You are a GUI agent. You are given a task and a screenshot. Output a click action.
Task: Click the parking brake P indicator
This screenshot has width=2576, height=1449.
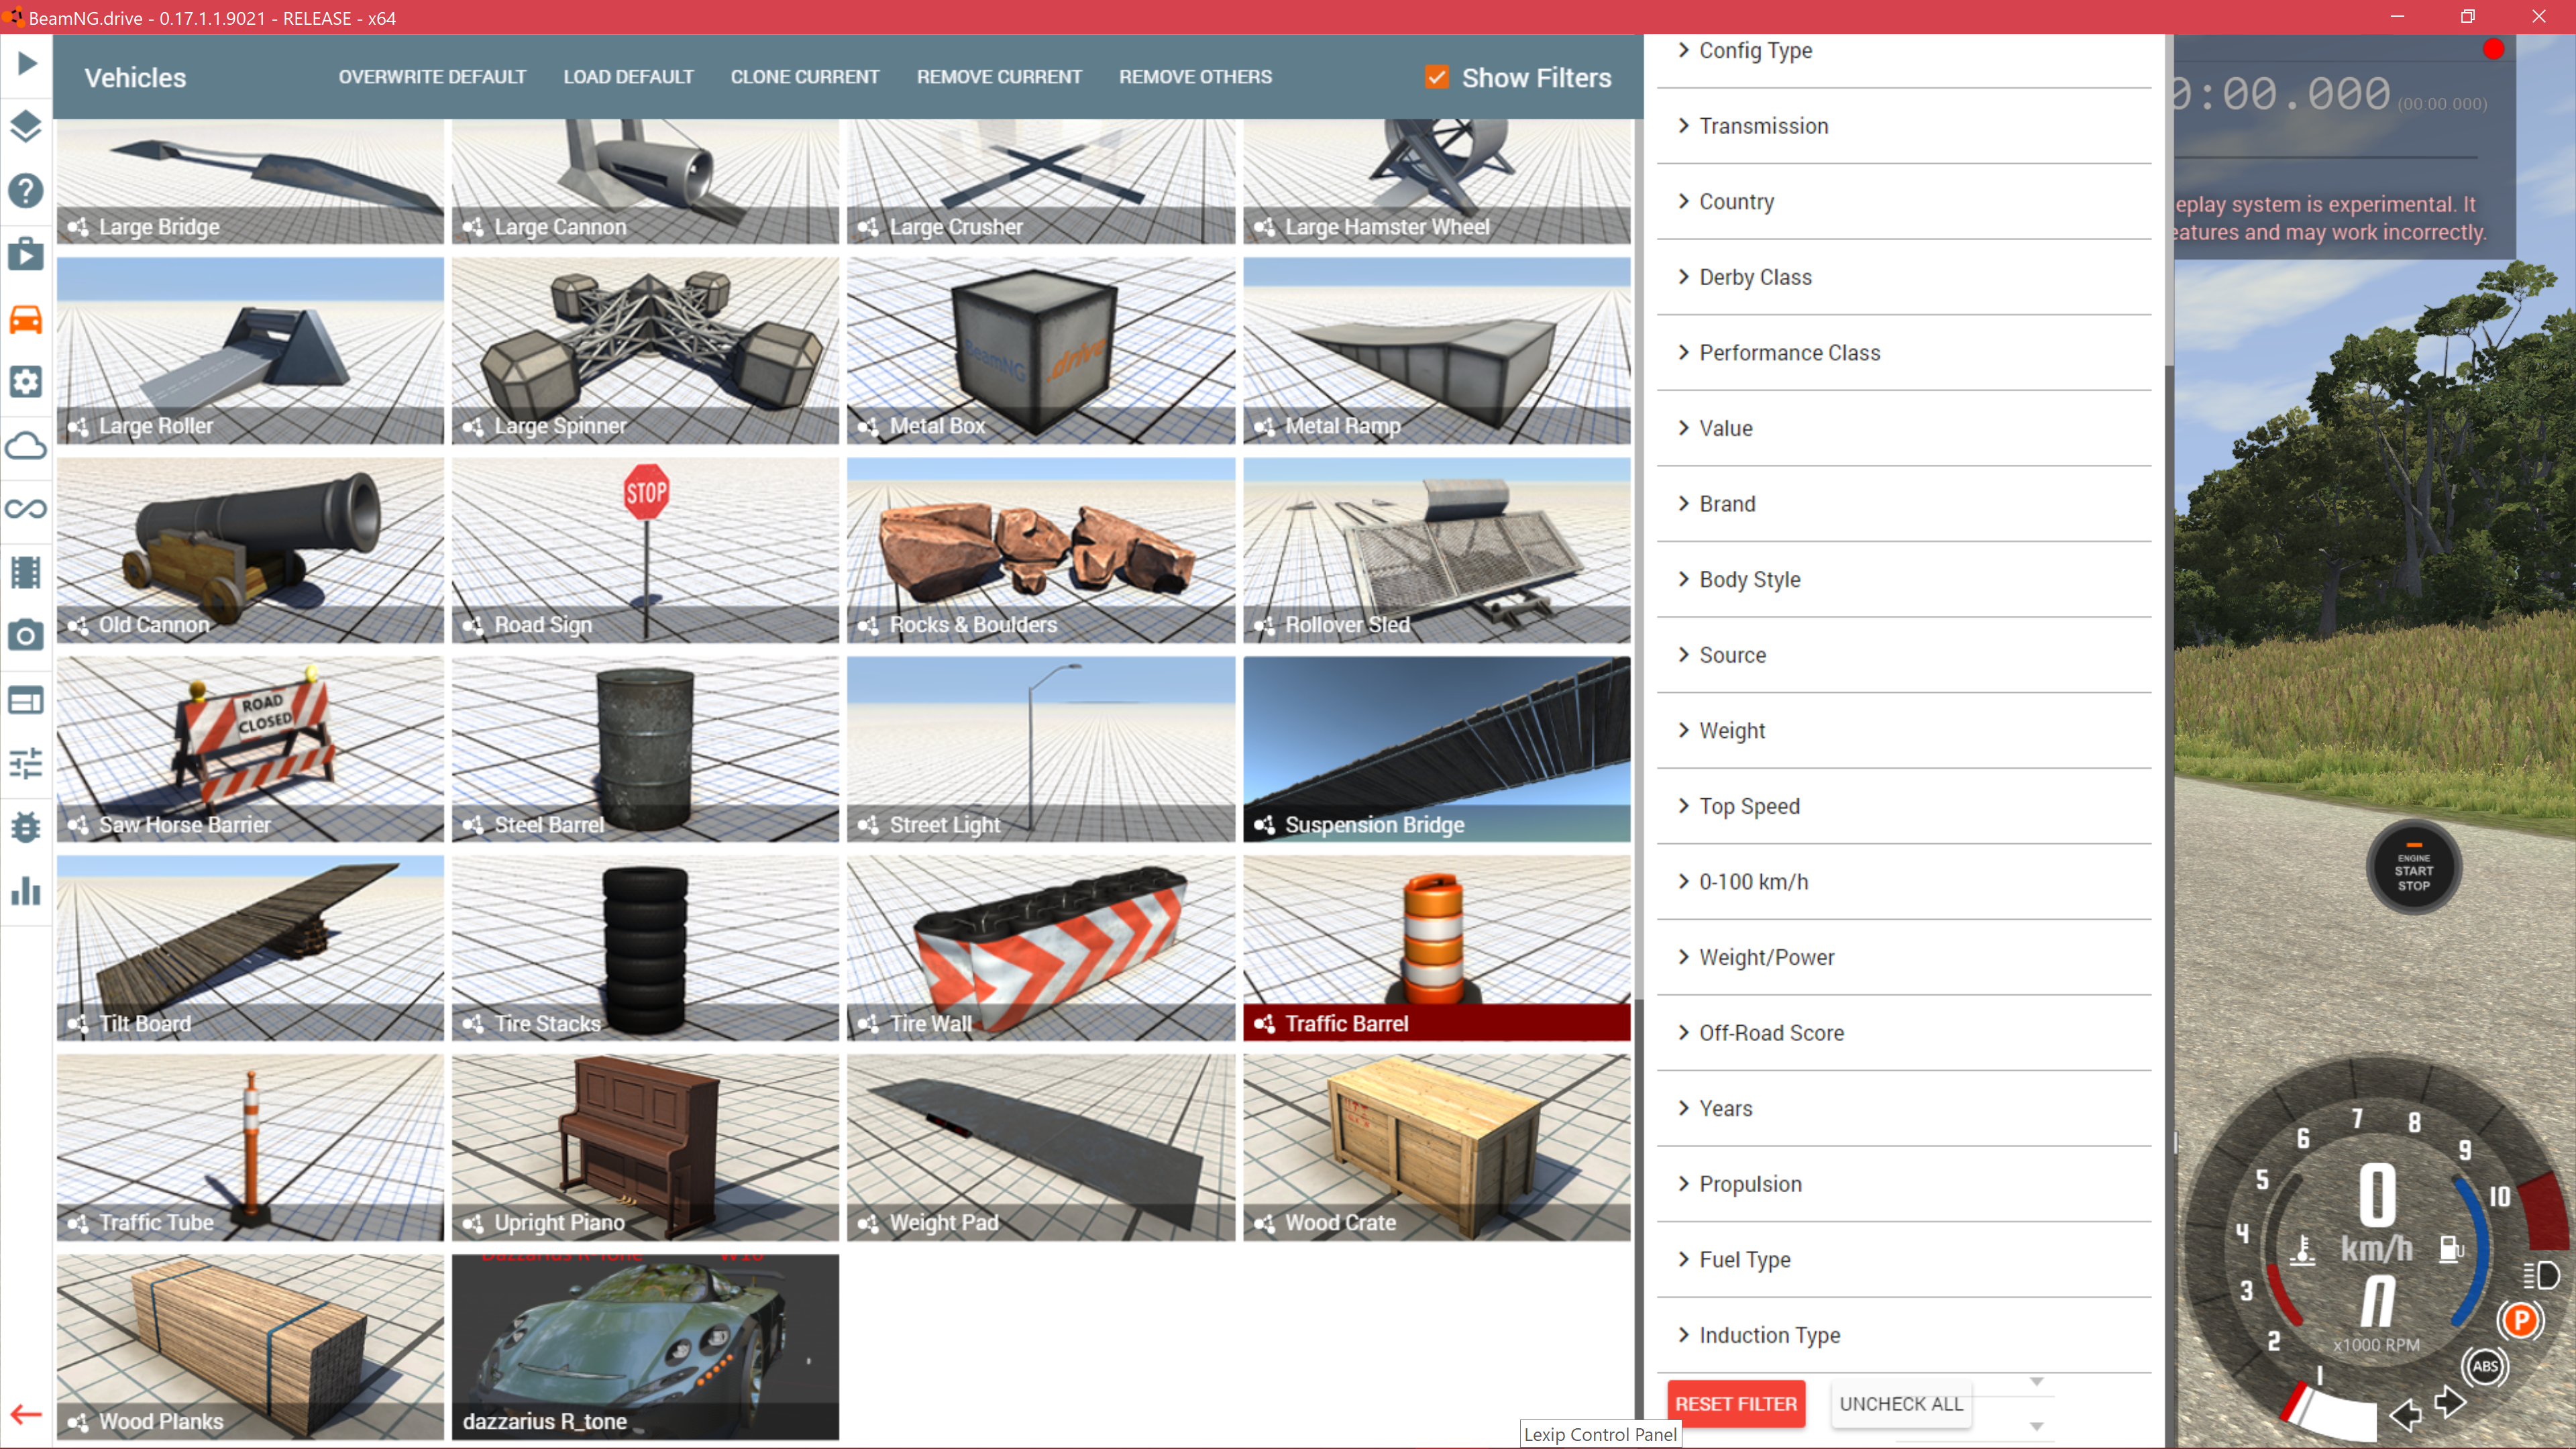tap(2520, 1320)
